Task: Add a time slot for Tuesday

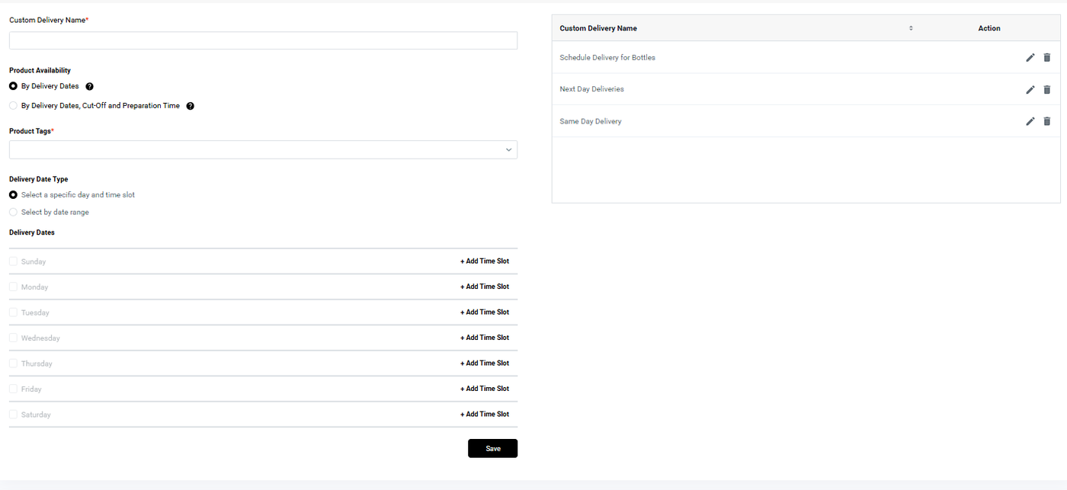Action: point(485,312)
